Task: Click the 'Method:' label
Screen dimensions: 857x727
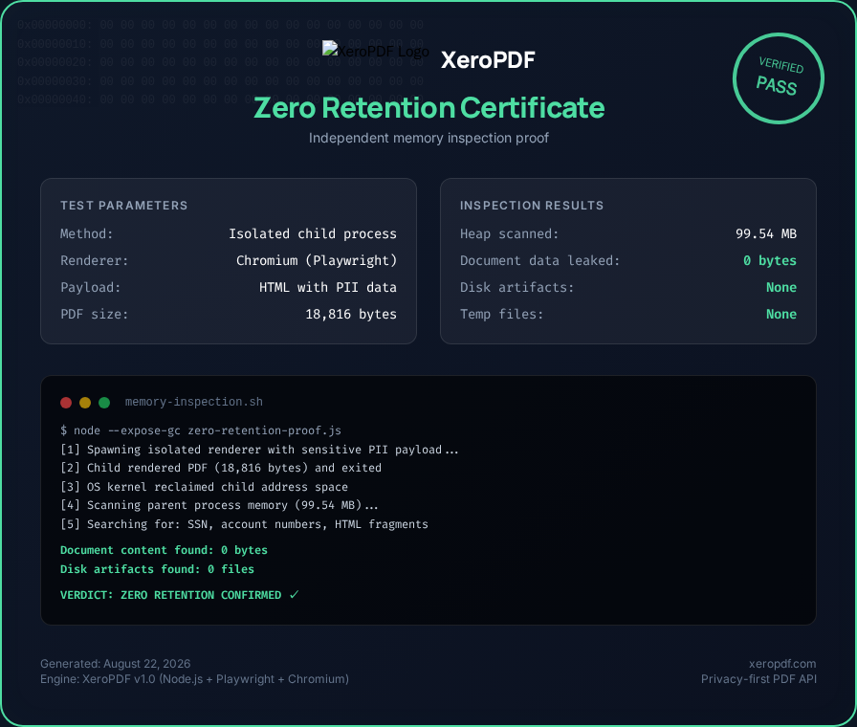Action: click(86, 234)
